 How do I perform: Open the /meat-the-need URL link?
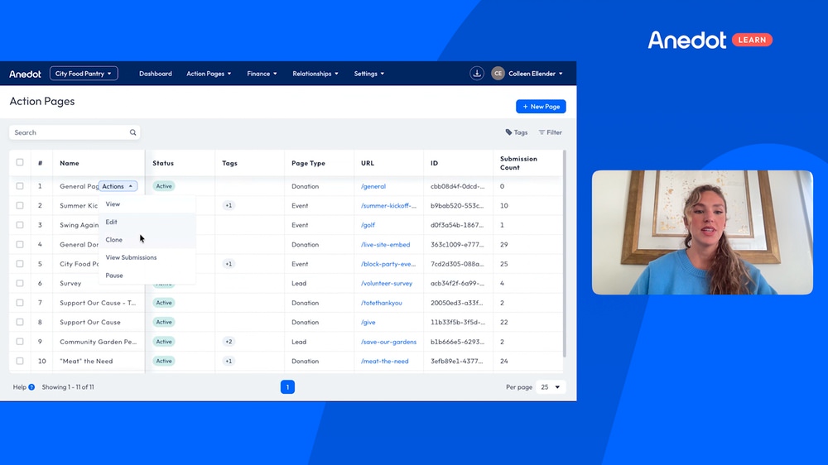point(384,361)
